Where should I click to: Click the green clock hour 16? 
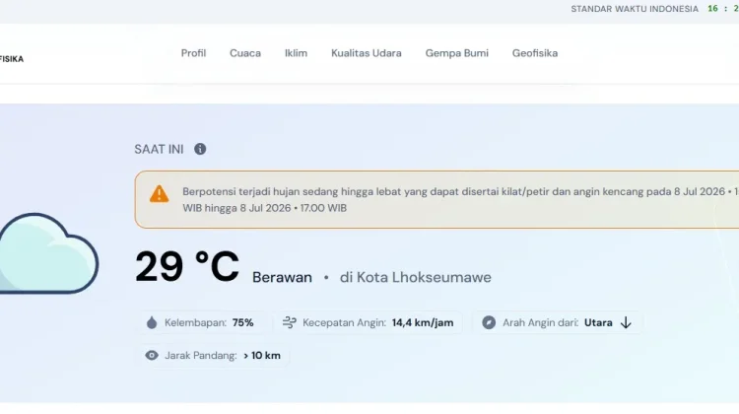[x=712, y=9]
